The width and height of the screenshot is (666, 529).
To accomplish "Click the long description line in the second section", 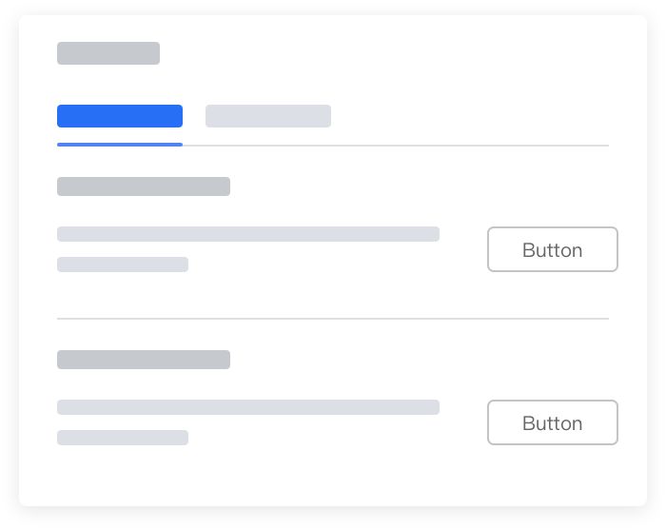I will [x=248, y=407].
